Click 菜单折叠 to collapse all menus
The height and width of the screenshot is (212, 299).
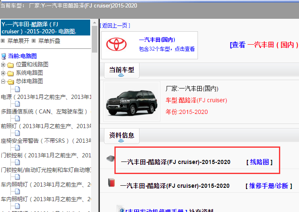coord(49,41)
